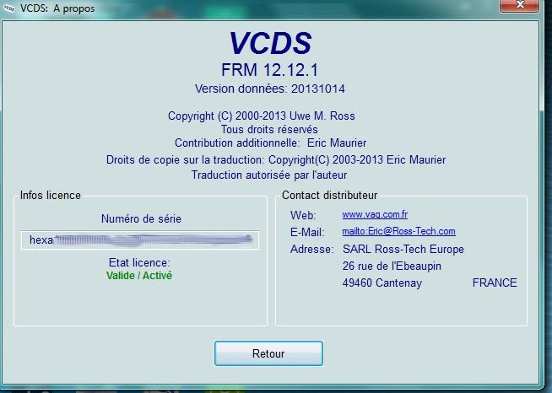552x393 pixels.
Task: Click the serial number field starting with hexa
Action: point(140,240)
